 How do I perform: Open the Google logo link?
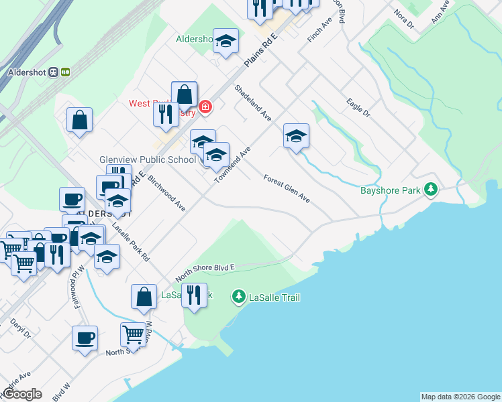click(21, 394)
